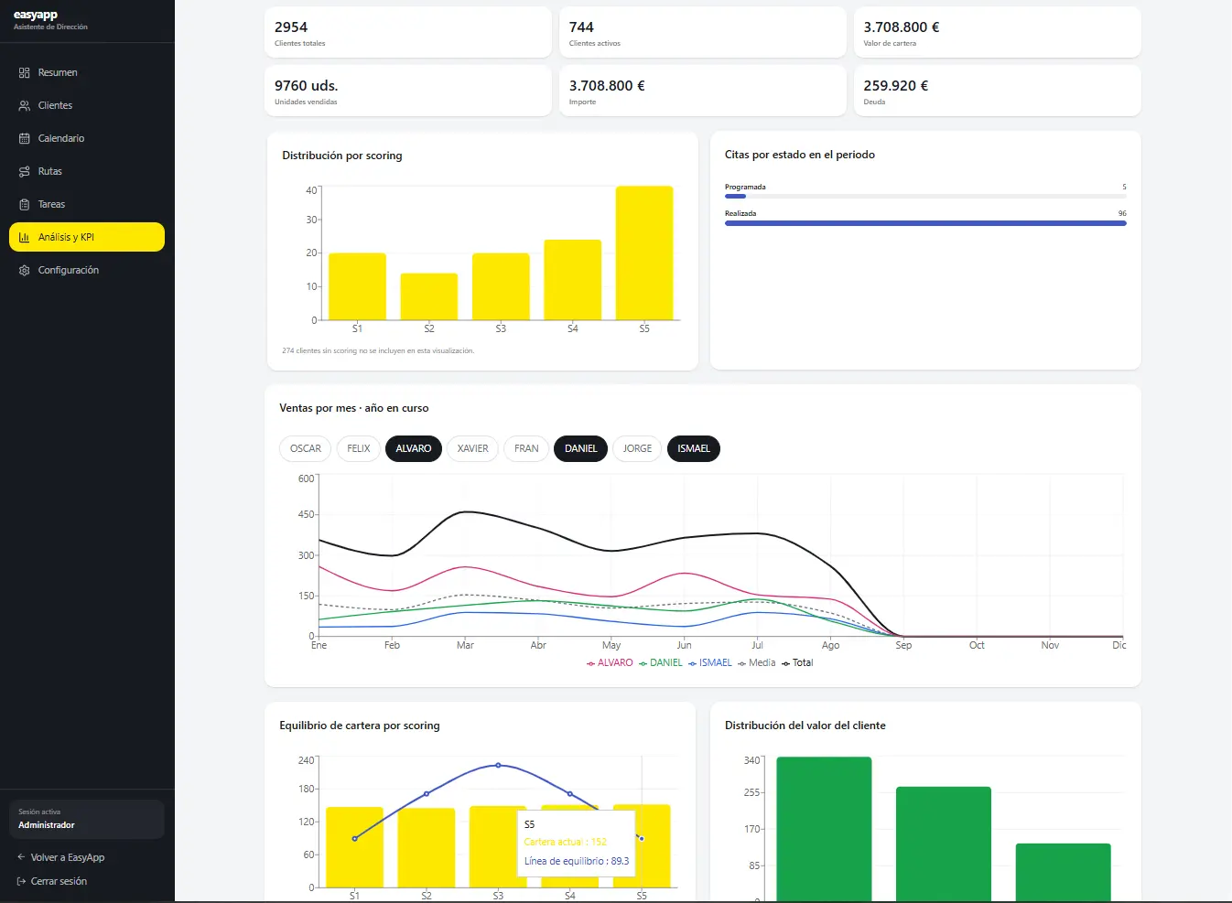
Task: Open the Calendario menu item
Action: pyautogui.click(x=87, y=138)
